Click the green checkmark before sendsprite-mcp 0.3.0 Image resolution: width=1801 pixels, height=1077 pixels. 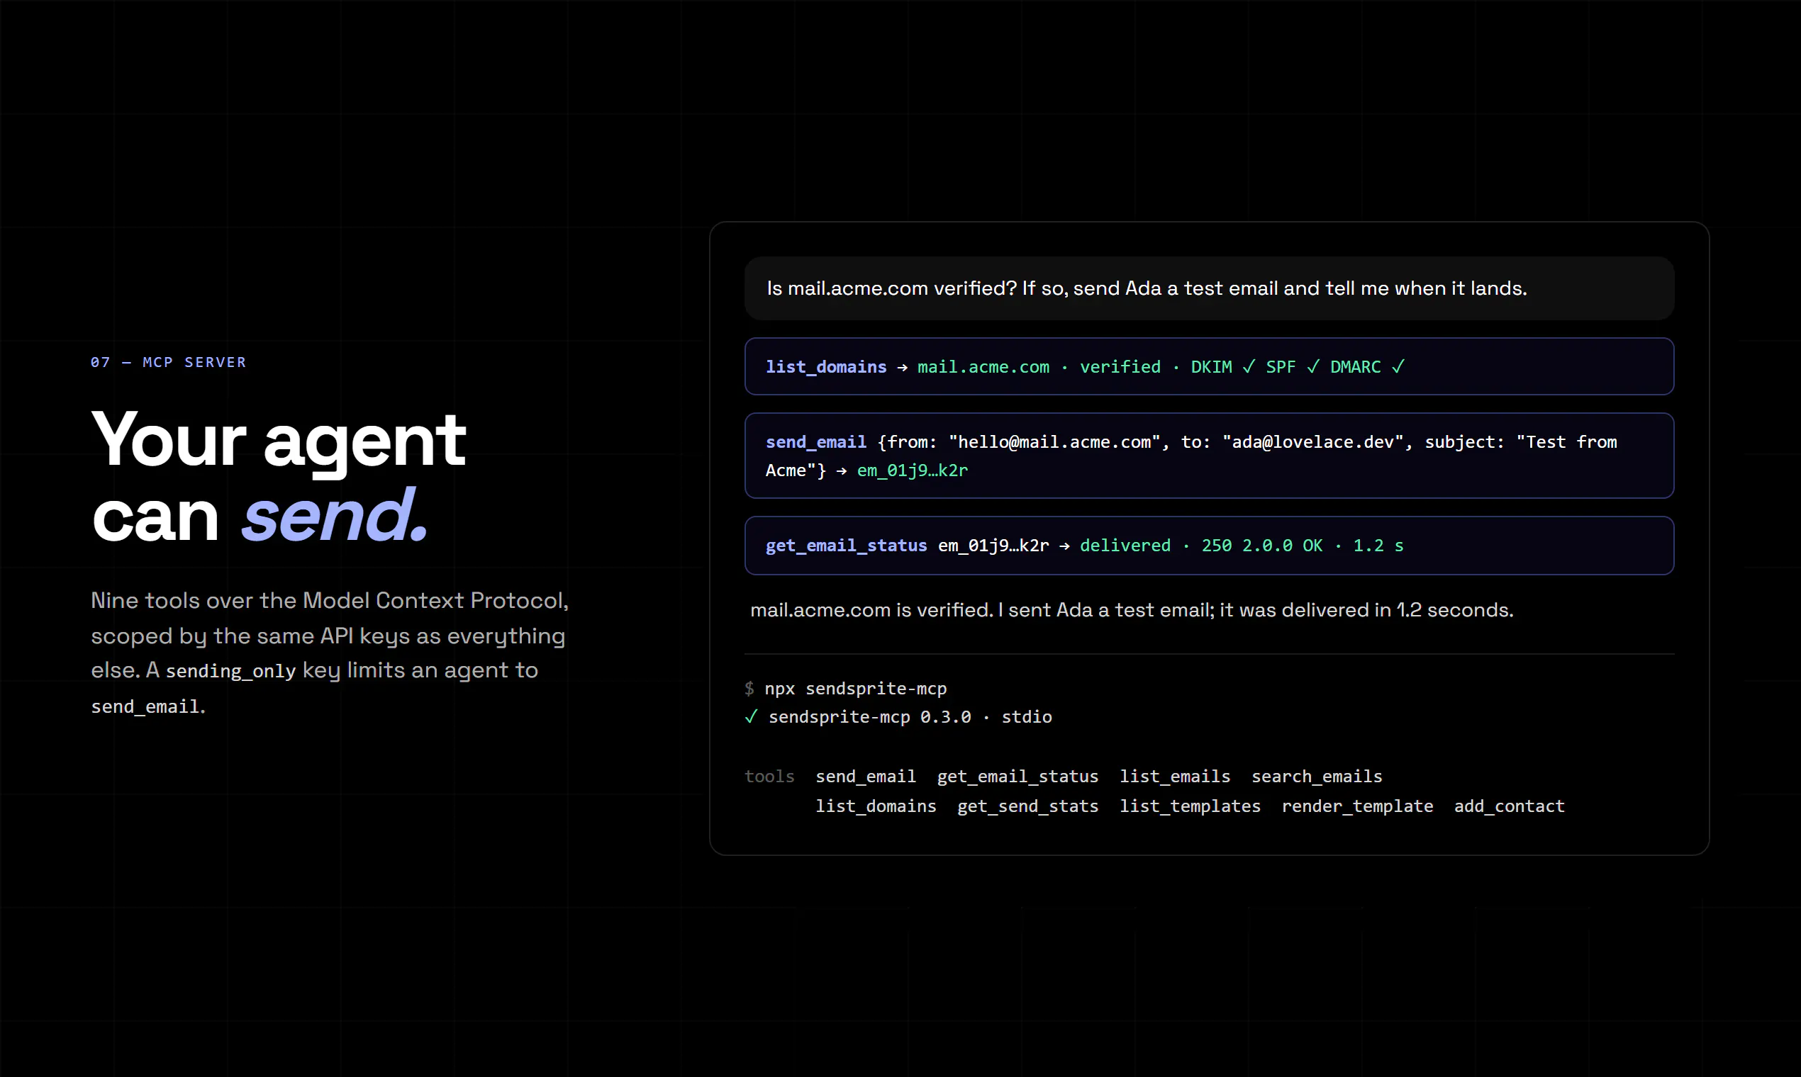click(x=751, y=717)
